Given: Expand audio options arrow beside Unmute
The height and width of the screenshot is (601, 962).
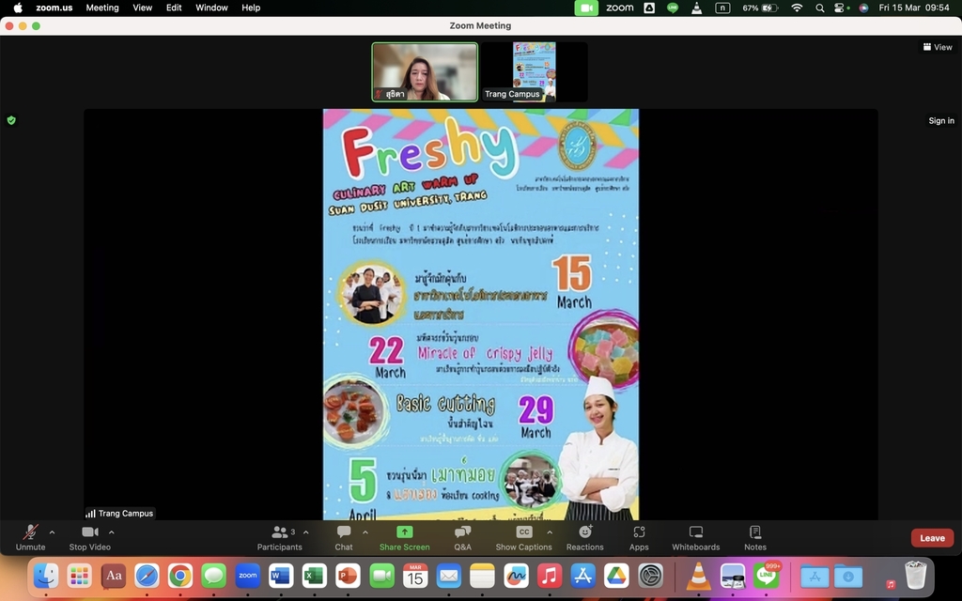Looking at the screenshot, I should click(52, 532).
